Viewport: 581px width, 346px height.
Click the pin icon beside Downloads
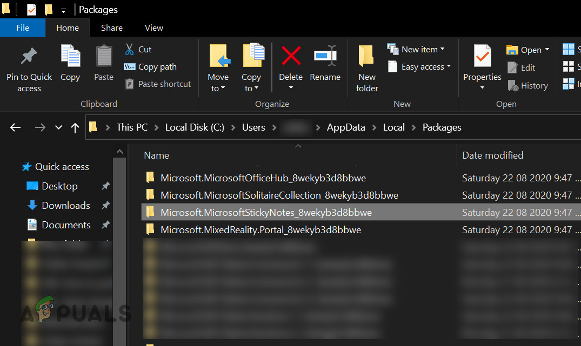(105, 205)
